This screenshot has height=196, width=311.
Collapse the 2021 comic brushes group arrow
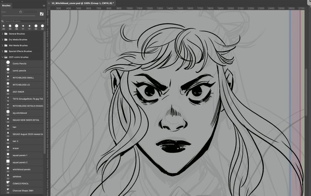[x=2, y=57]
